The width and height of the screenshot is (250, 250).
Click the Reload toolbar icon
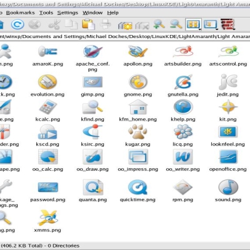17,24
